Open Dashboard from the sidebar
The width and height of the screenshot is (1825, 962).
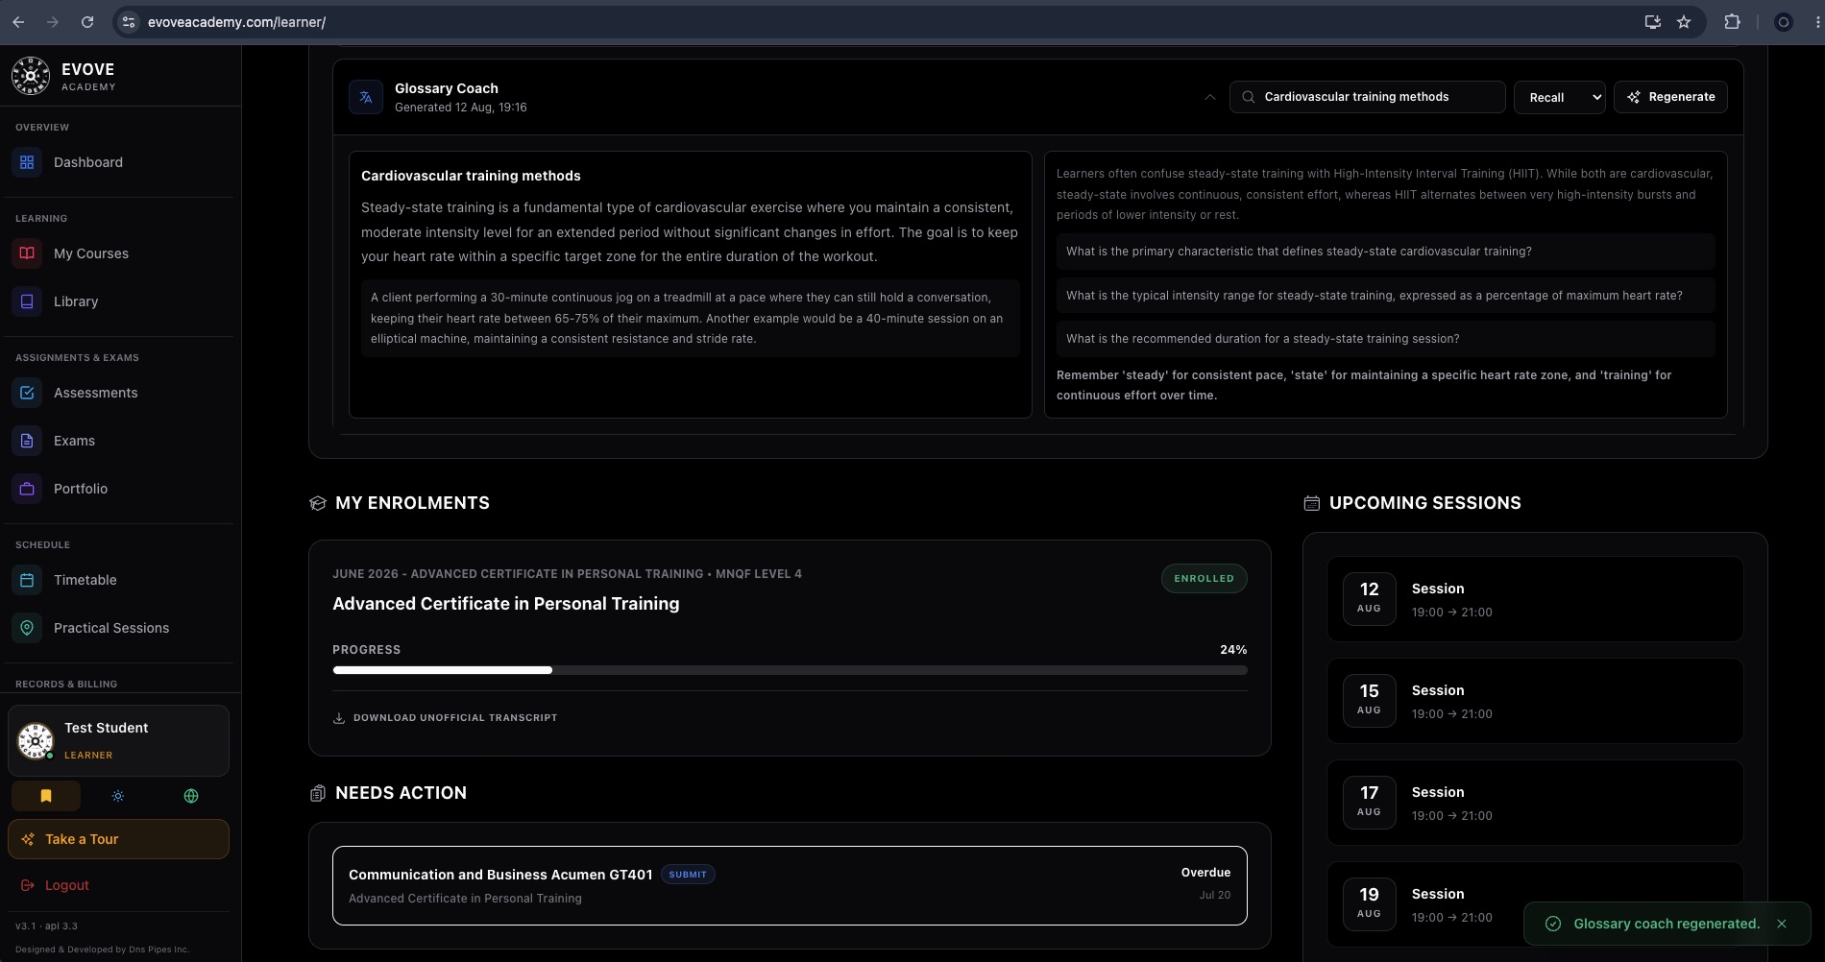(118, 162)
